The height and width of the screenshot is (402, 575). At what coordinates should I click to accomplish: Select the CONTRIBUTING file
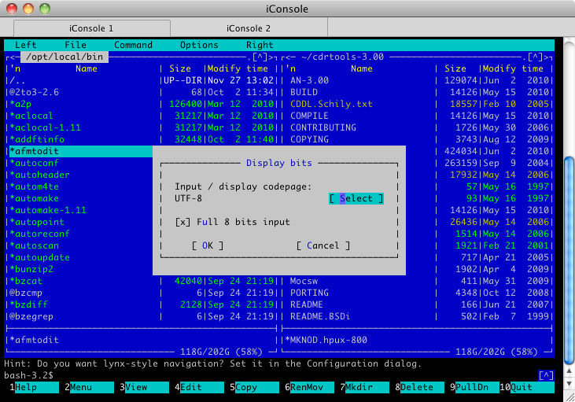click(x=417, y=127)
